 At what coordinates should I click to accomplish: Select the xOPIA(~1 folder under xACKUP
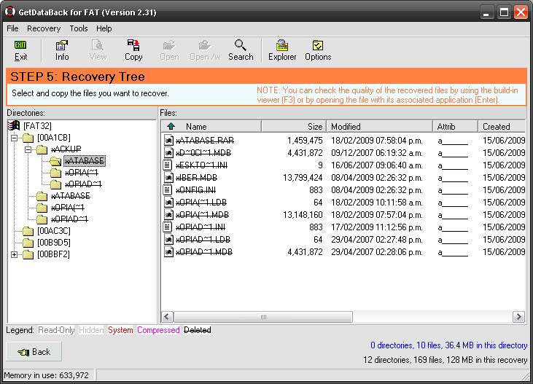81,173
